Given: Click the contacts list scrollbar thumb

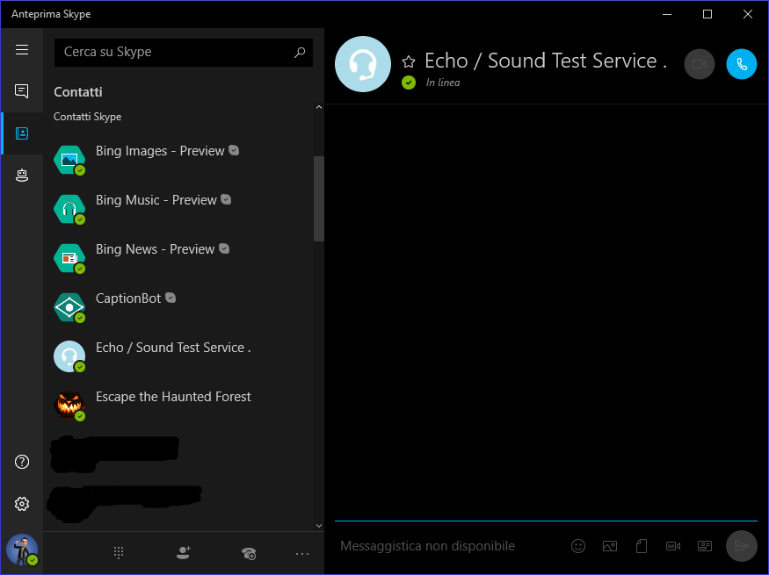Looking at the screenshot, I should pyautogui.click(x=319, y=199).
